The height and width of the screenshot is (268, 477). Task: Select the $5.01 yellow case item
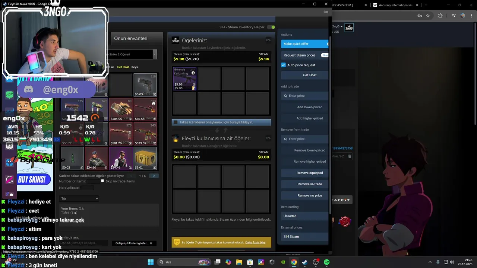145,159
